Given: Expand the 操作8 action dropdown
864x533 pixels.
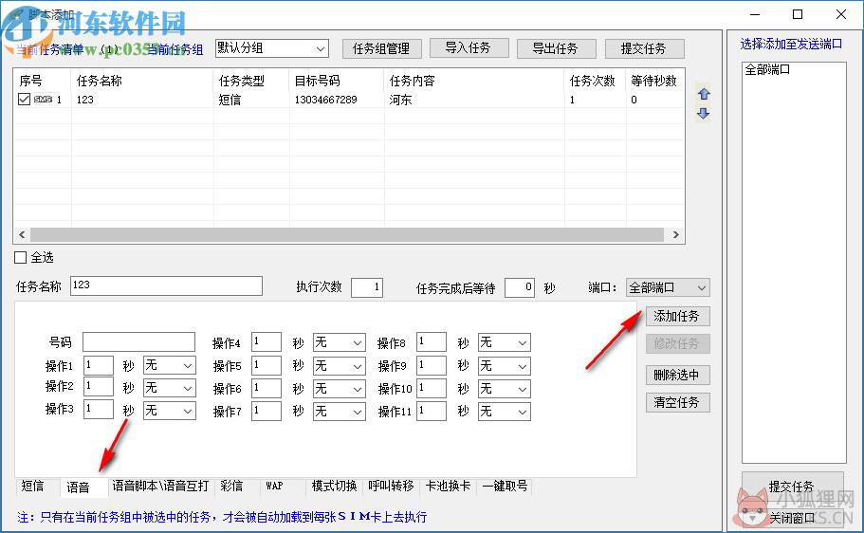Looking at the screenshot, I should click(505, 342).
